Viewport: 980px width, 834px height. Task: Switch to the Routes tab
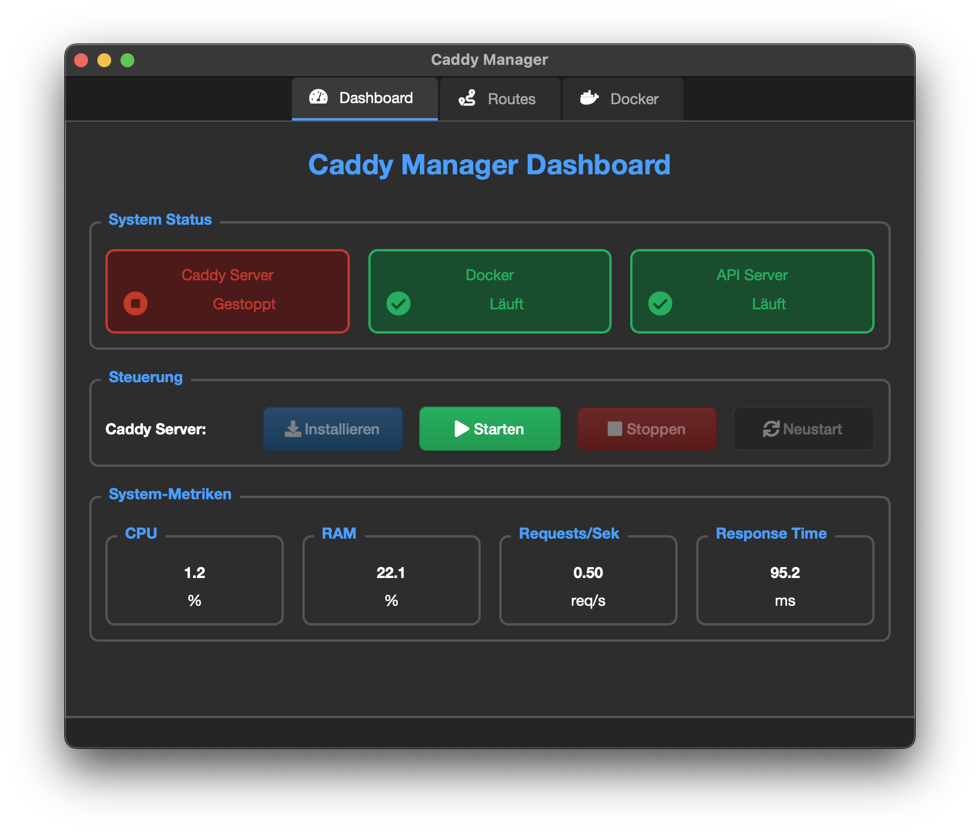coord(500,98)
